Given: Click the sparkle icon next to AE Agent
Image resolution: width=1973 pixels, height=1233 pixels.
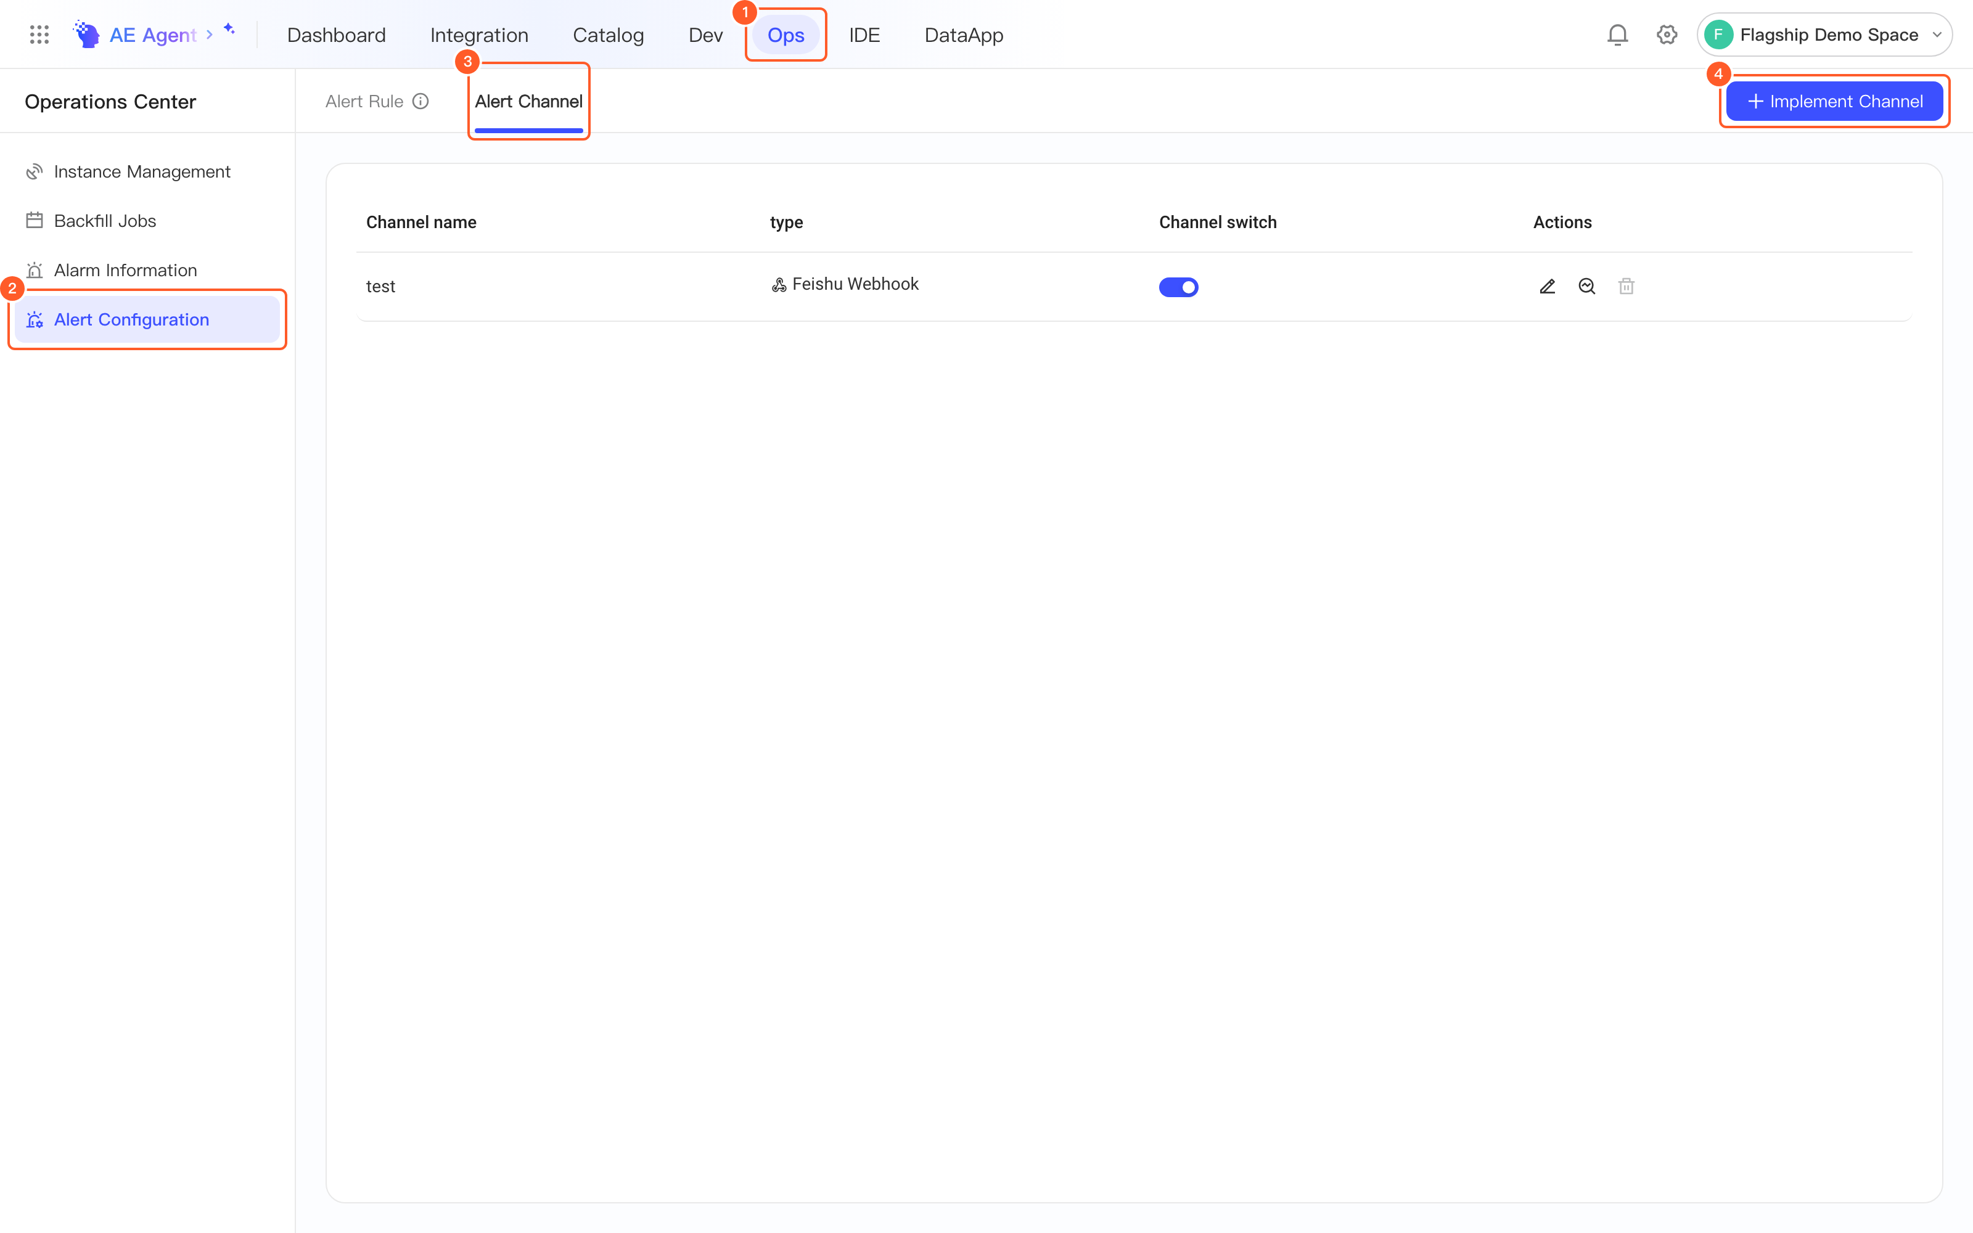Looking at the screenshot, I should [x=229, y=30].
